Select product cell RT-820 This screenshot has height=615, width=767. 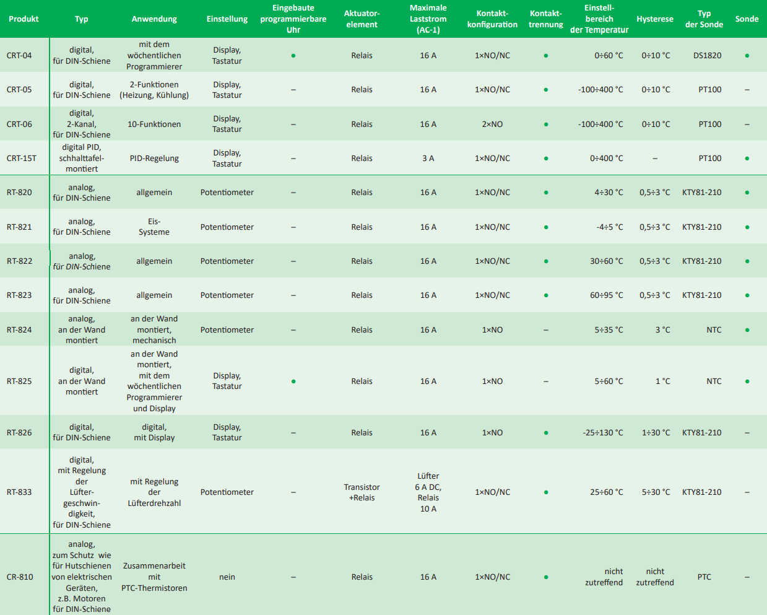pos(19,193)
